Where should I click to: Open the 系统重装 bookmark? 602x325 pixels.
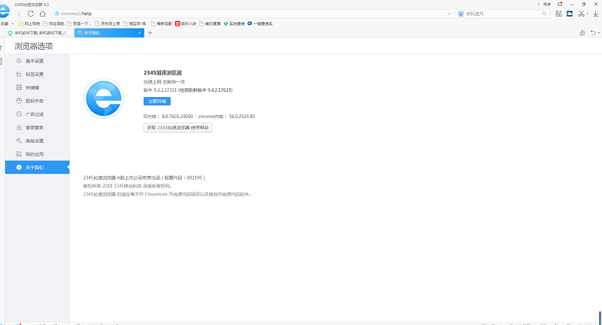[x=234, y=24]
